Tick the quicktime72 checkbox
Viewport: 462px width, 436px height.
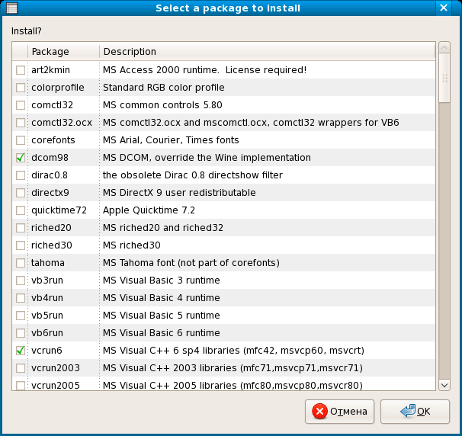tap(21, 210)
